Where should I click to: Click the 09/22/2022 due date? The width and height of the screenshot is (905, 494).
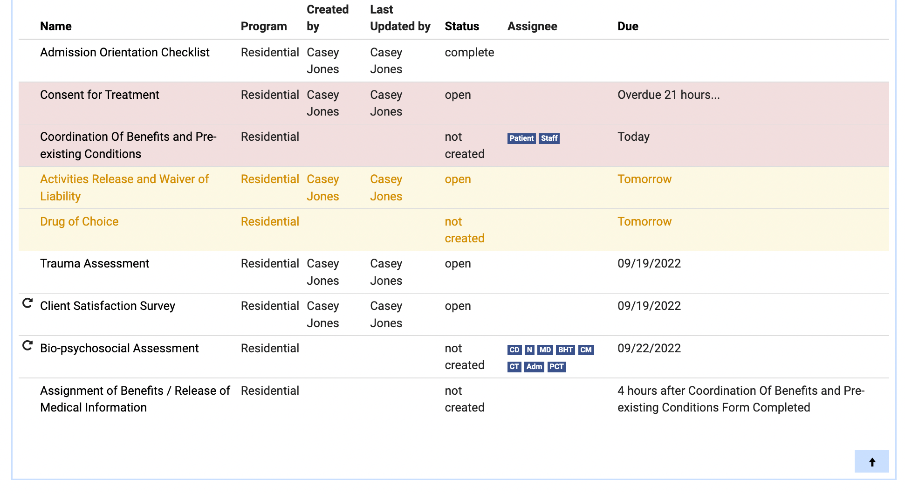coord(649,348)
